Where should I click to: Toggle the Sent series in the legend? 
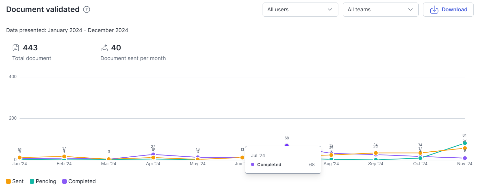coord(15,181)
